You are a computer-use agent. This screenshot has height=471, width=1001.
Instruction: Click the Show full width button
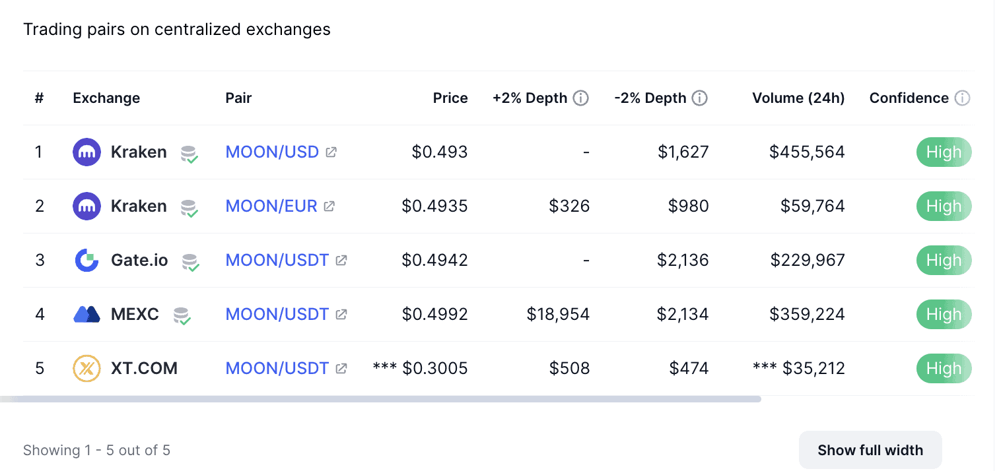pyautogui.click(x=870, y=451)
